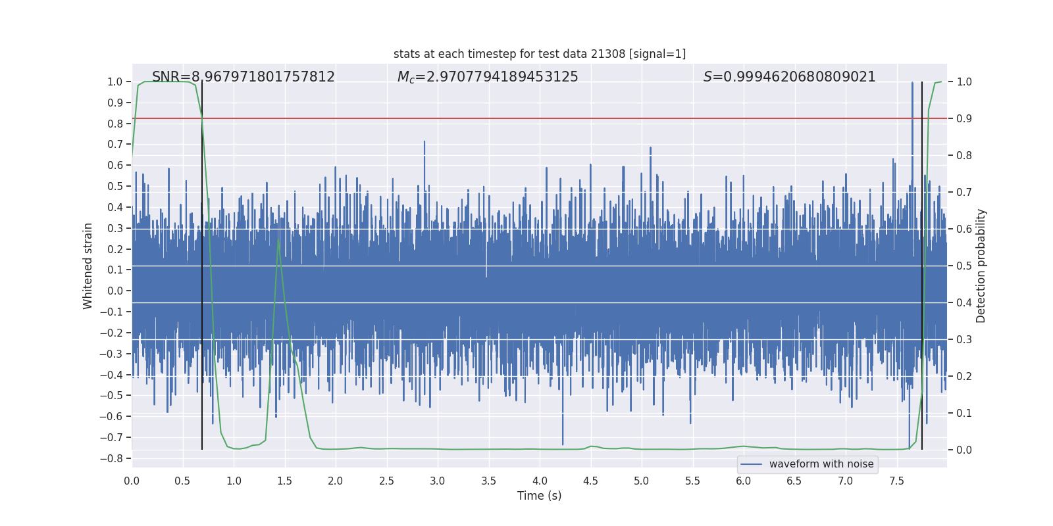Click the Mc chirp mass annotation

488,77
